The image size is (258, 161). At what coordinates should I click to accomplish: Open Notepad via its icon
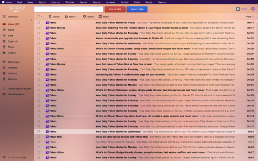point(4,79)
